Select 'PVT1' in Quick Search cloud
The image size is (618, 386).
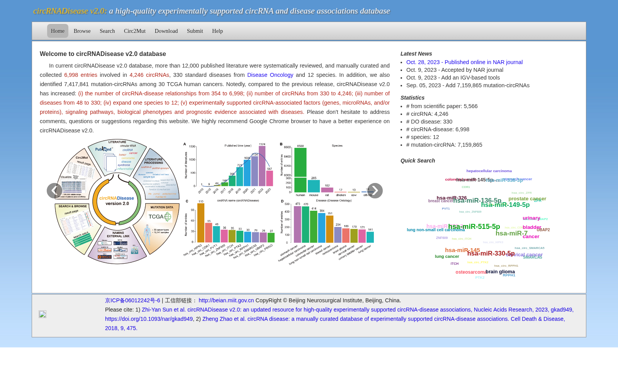click(x=446, y=209)
